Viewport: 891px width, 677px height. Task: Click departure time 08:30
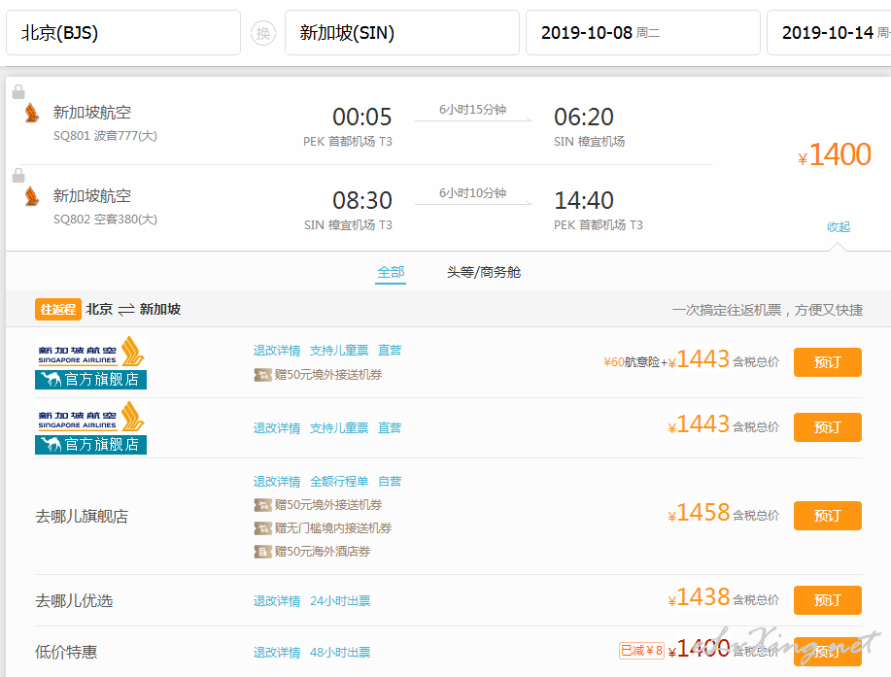pyautogui.click(x=362, y=200)
